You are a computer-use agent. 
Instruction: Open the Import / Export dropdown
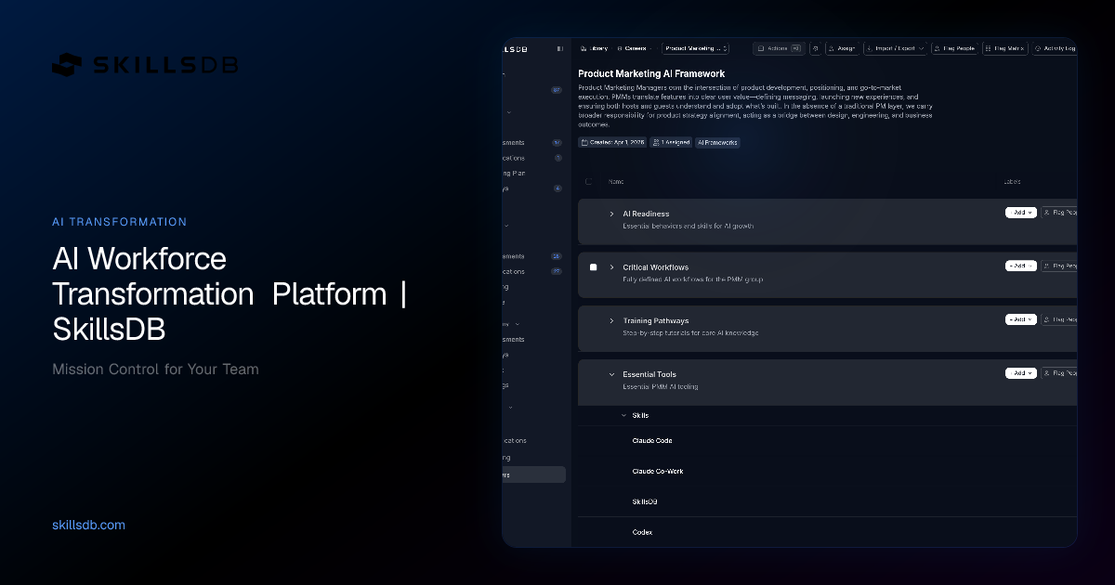pyautogui.click(x=896, y=48)
